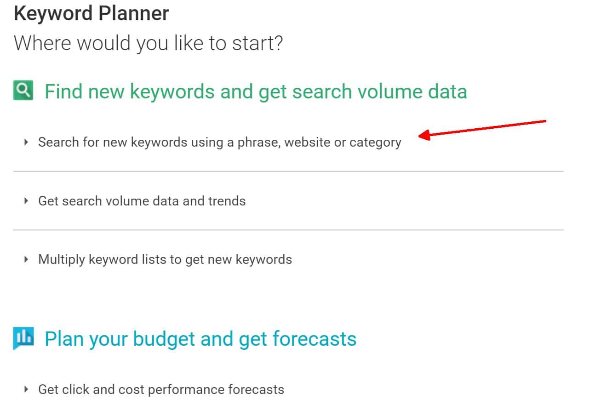Screen dimensions: 589x405
Task: Click the green magnifying glass icon
Action: click(x=23, y=91)
